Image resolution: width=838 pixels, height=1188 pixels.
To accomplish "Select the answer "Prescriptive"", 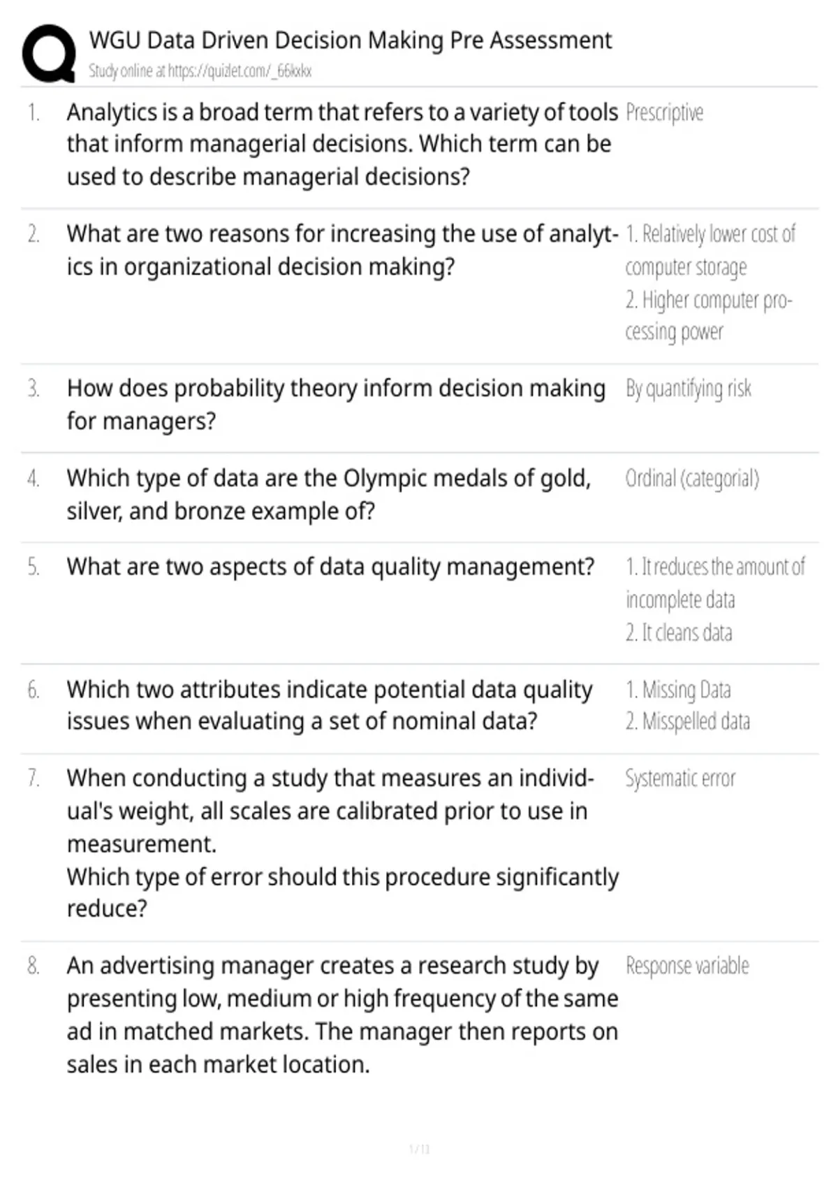I will pos(664,113).
